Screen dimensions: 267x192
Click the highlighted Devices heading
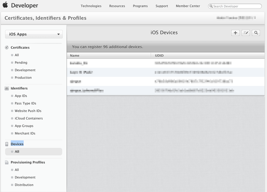(x=17, y=144)
